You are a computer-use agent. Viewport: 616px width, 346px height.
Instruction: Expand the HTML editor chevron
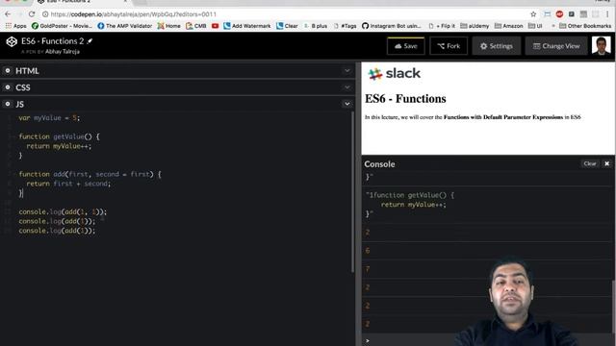[347, 70]
